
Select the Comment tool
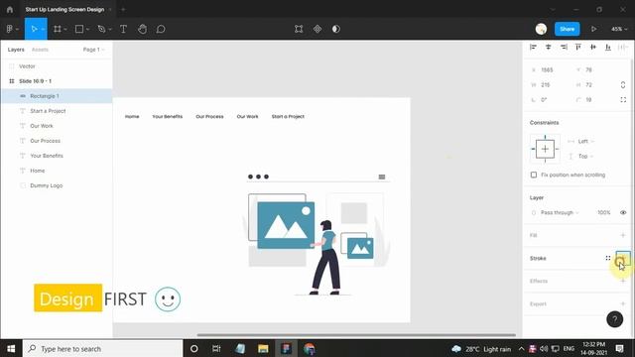click(x=161, y=29)
